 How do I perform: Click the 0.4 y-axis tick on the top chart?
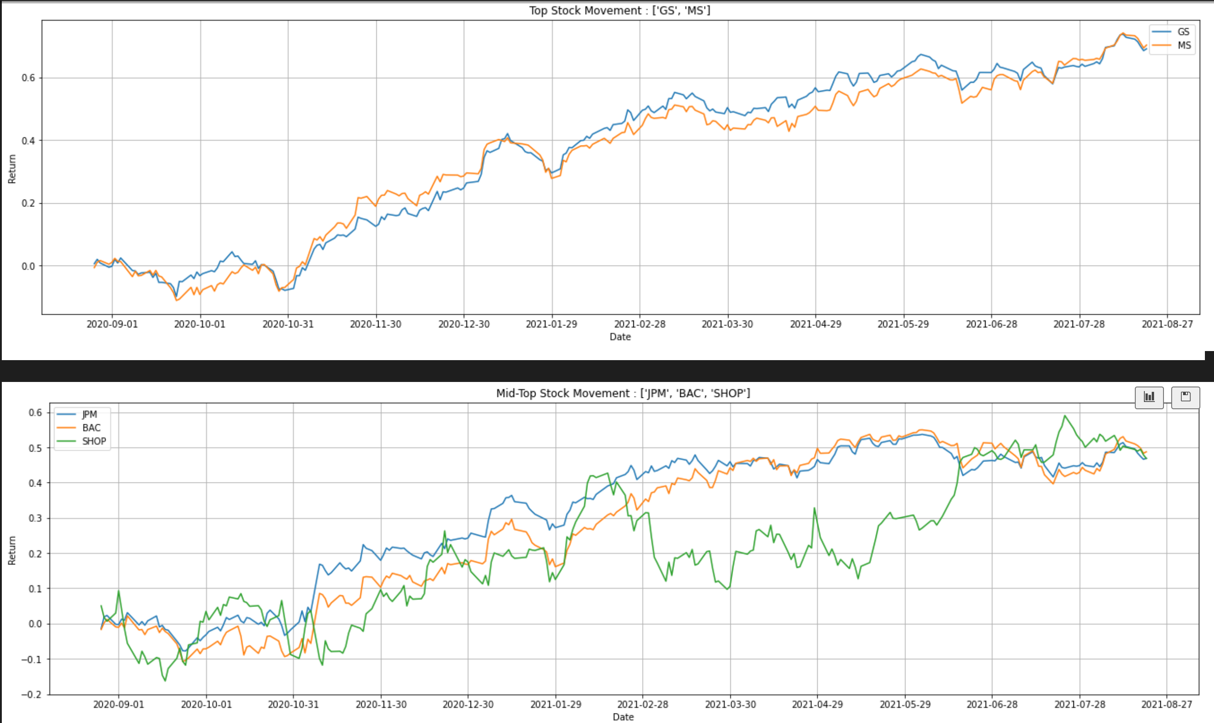click(x=28, y=141)
